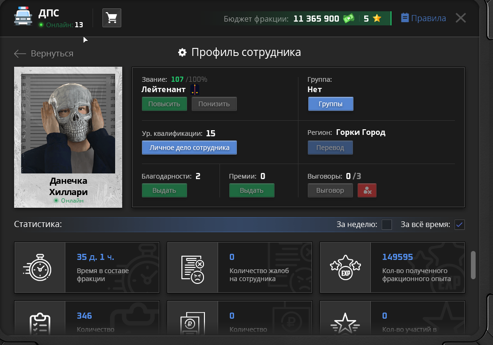This screenshot has width=493, height=345.
Task: Click the red remove employee icon button
Action: [x=367, y=190]
